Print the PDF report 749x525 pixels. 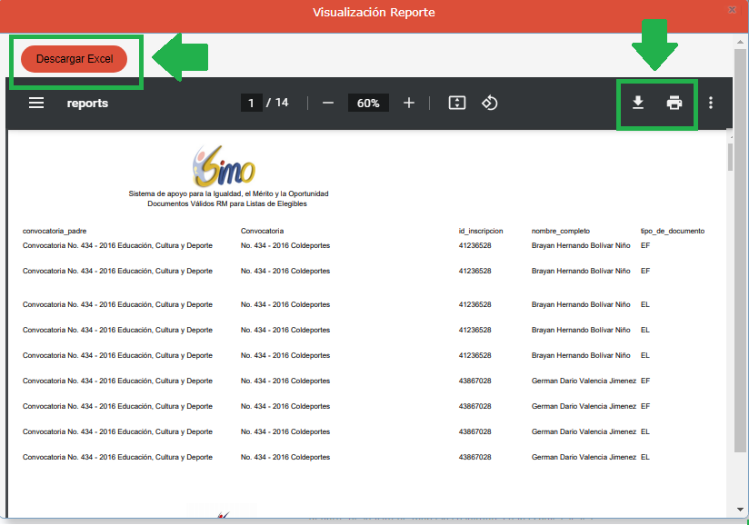tap(674, 103)
